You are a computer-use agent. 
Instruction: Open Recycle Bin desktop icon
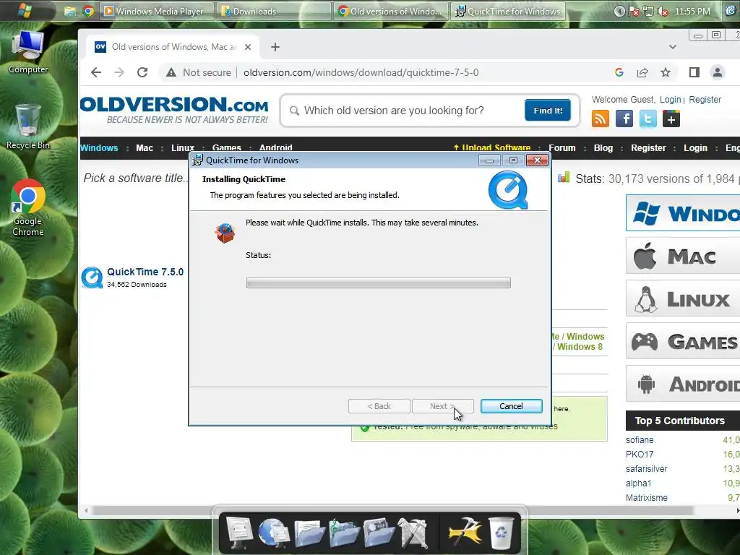28,126
